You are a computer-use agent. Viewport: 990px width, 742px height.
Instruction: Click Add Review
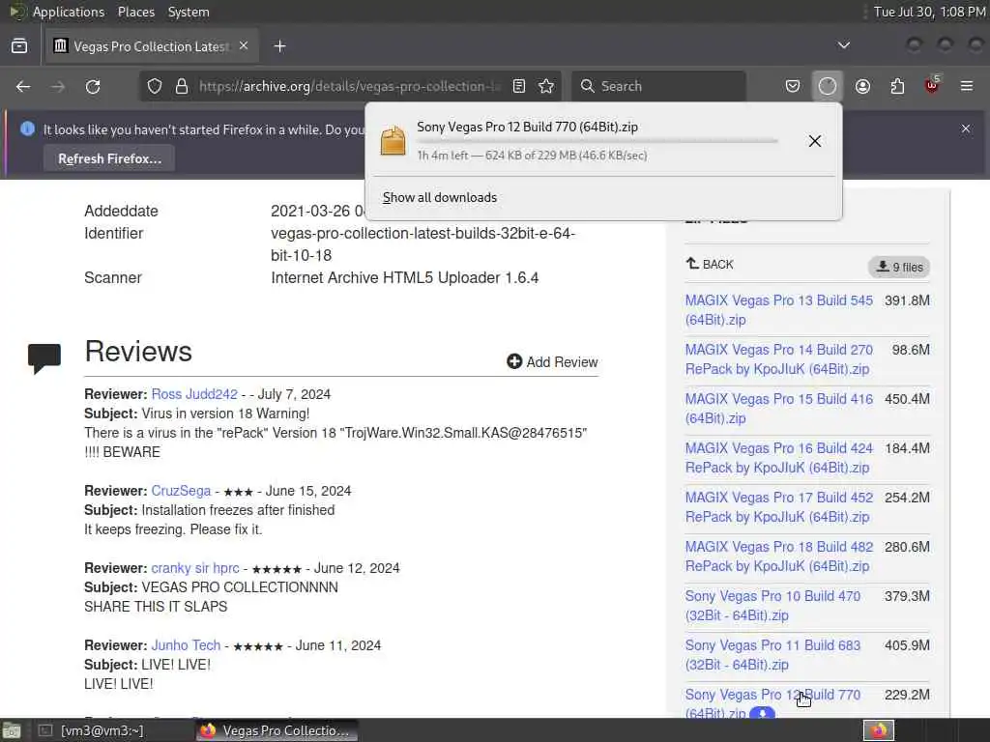pyautogui.click(x=552, y=361)
